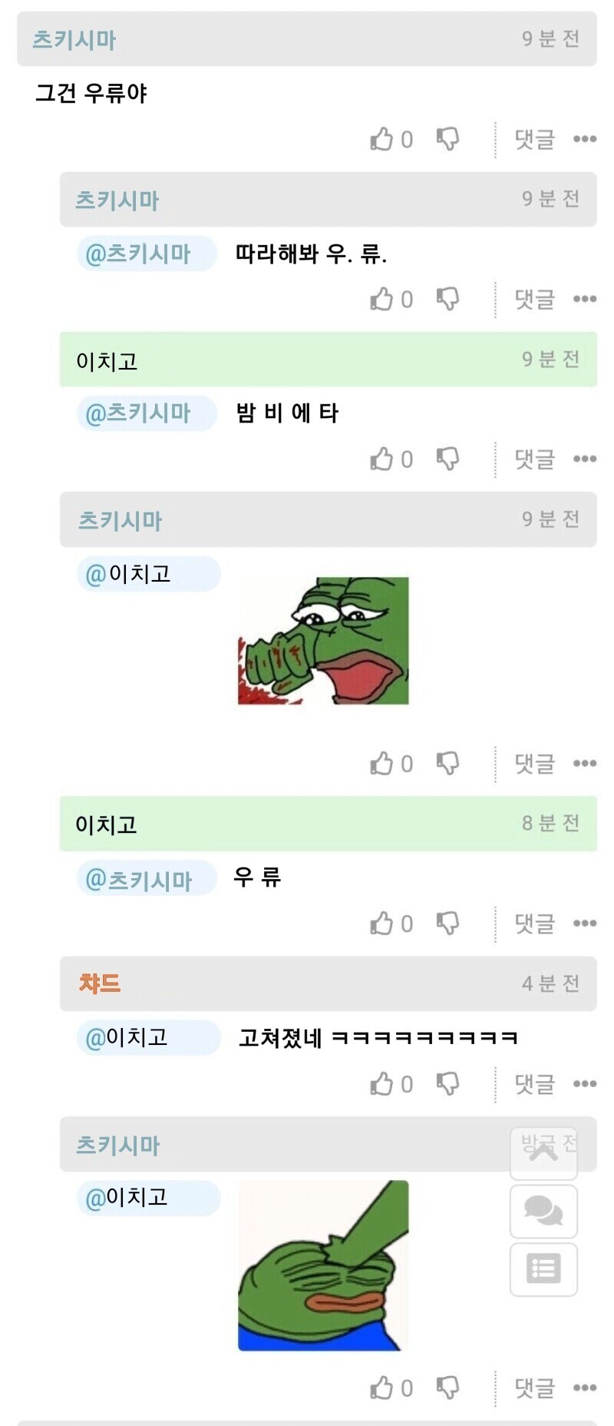Open the list view floating button
Viewport: 614px width, 1426px height.
point(543,1268)
